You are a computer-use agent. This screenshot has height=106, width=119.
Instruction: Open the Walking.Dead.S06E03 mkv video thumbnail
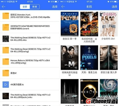[x=6, y=39]
